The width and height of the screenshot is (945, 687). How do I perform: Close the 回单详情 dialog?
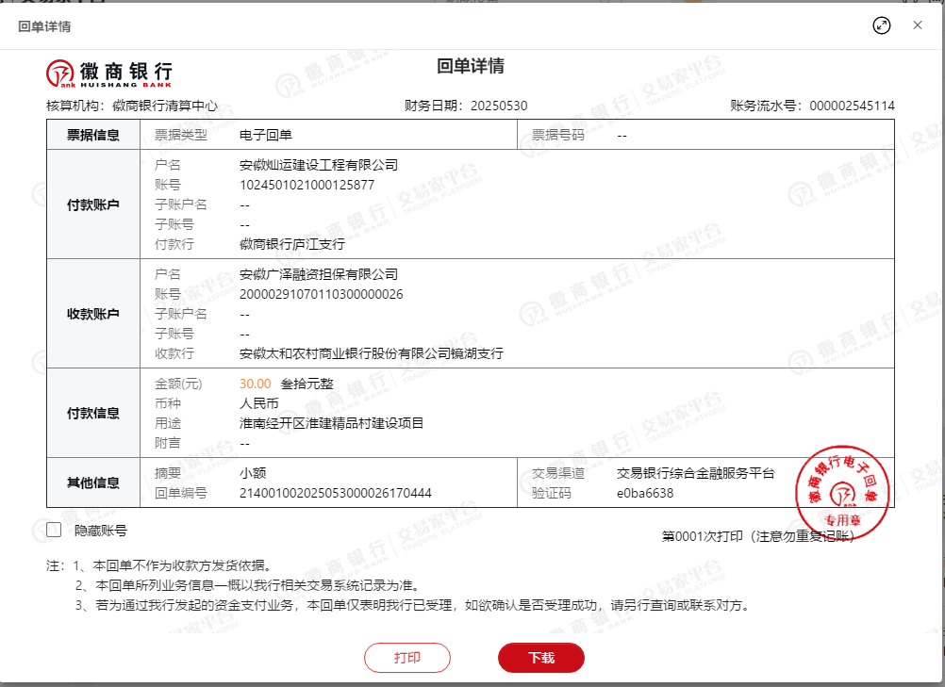(918, 25)
